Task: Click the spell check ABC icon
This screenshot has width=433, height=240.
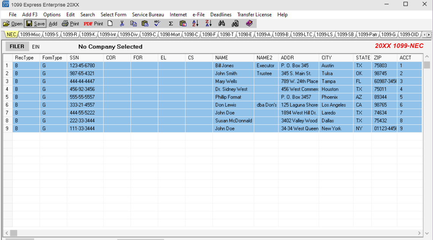Action: tap(157, 24)
